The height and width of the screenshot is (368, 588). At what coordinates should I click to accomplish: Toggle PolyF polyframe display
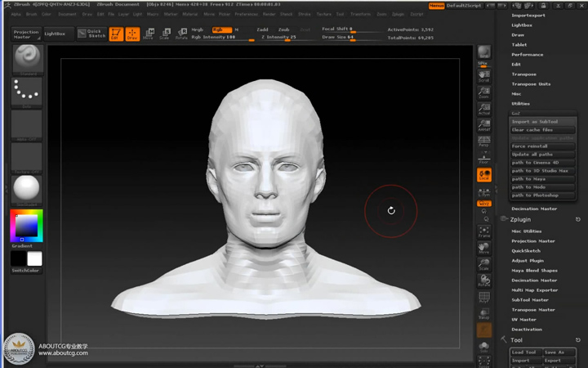[484, 298]
